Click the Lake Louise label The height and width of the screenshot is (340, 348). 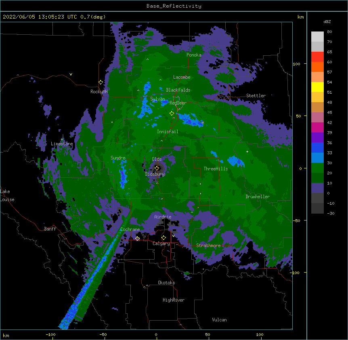[7, 195]
